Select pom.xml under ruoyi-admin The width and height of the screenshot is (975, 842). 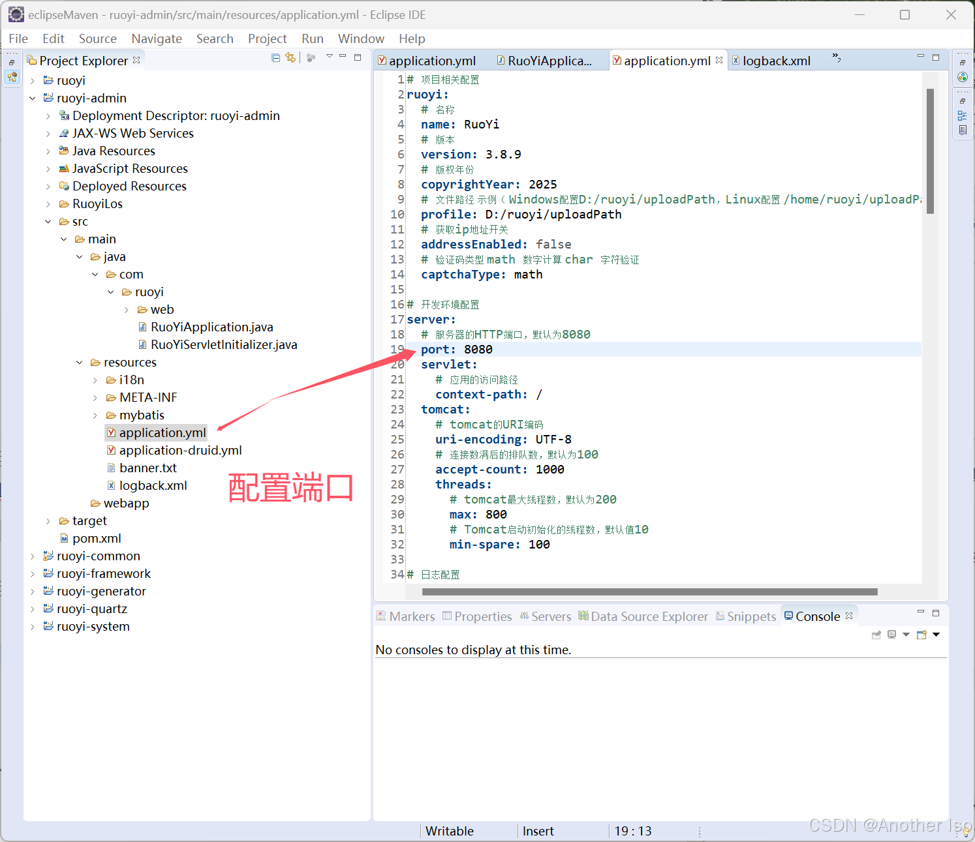click(91, 538)
